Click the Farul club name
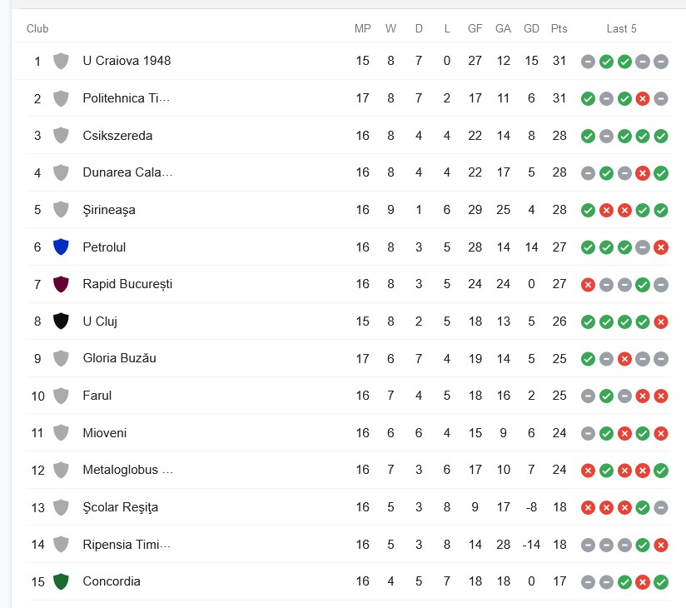Screen dimensions: 686x608 click(x=97, y=396)
